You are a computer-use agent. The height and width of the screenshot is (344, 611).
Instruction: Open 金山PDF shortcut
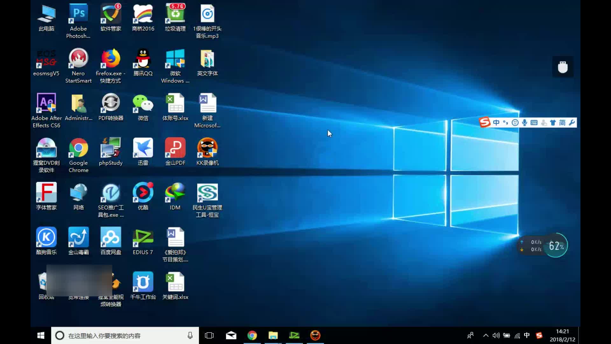175,152
